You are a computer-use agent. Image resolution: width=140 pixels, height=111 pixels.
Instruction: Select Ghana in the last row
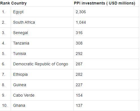[x=19, y=105]
